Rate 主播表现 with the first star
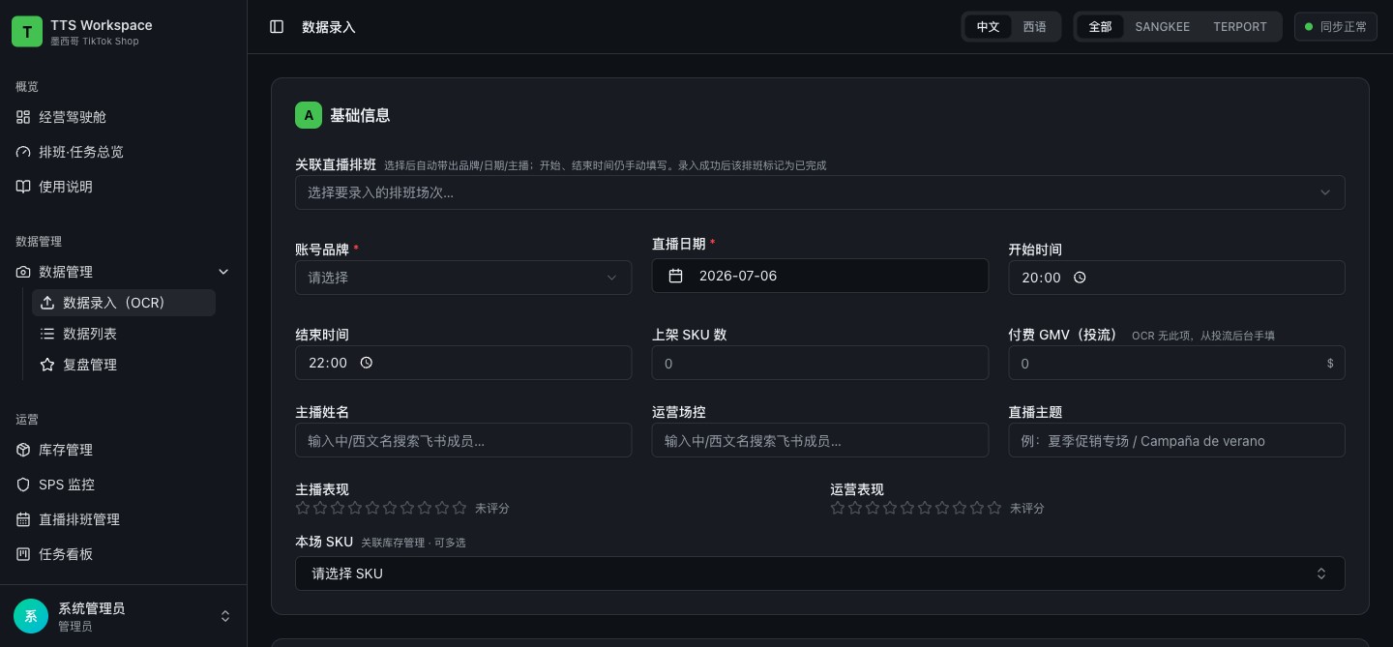 303,508
